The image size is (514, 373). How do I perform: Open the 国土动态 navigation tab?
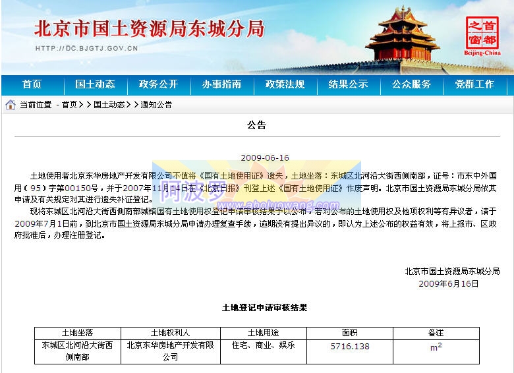[95, 84]
